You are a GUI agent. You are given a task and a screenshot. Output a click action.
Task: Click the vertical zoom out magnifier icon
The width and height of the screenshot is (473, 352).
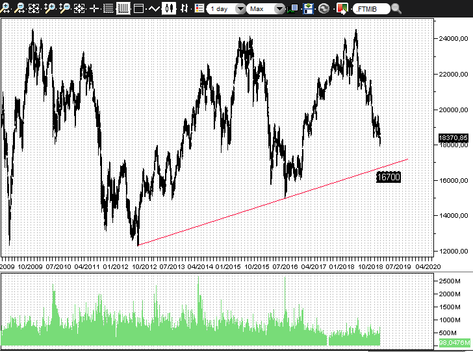click(64, 8)
